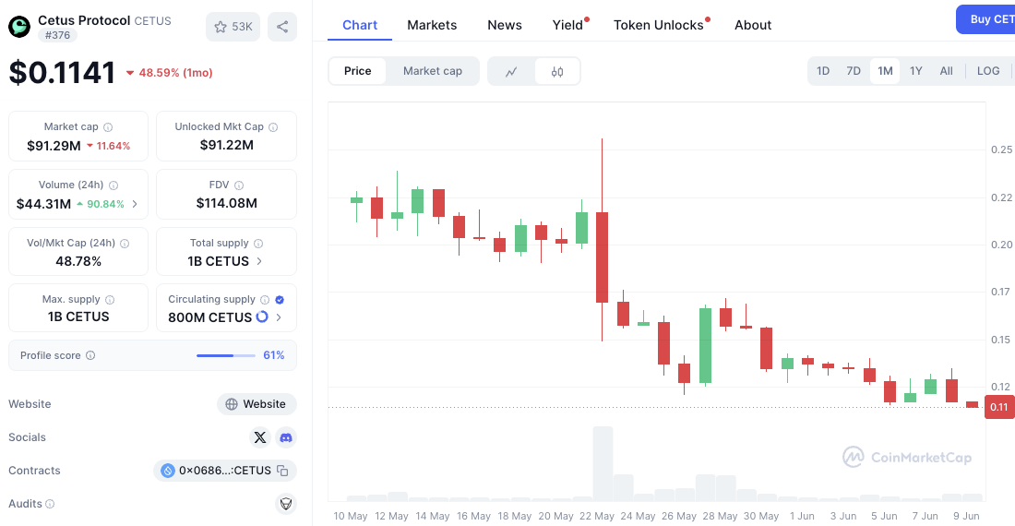
Task: Click the Market cap info icon
Action: coord(108,127)
